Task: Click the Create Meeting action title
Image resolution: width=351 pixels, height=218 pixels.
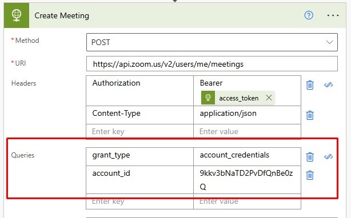Action: point(62,15)
